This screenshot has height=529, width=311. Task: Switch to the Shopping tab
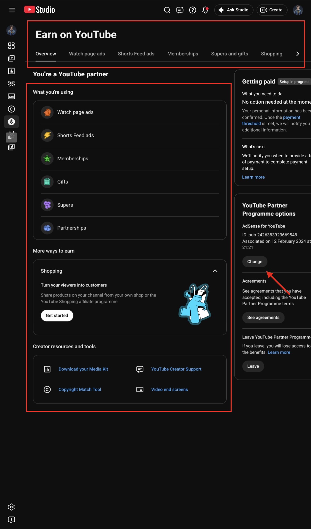(x=272, y=54)
